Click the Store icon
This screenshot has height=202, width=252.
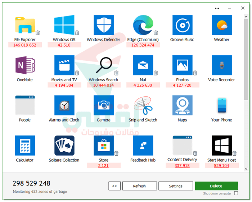pos(104,145)
